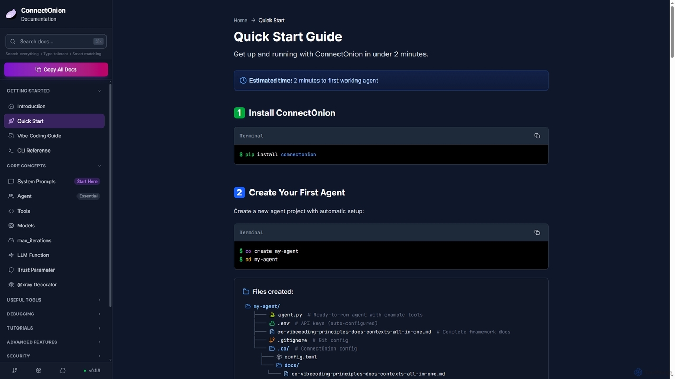Image resolution: width=675 pixels, height=379 pixels.
Task: Select the docs/ folder entry
Action: coord(292,365)
